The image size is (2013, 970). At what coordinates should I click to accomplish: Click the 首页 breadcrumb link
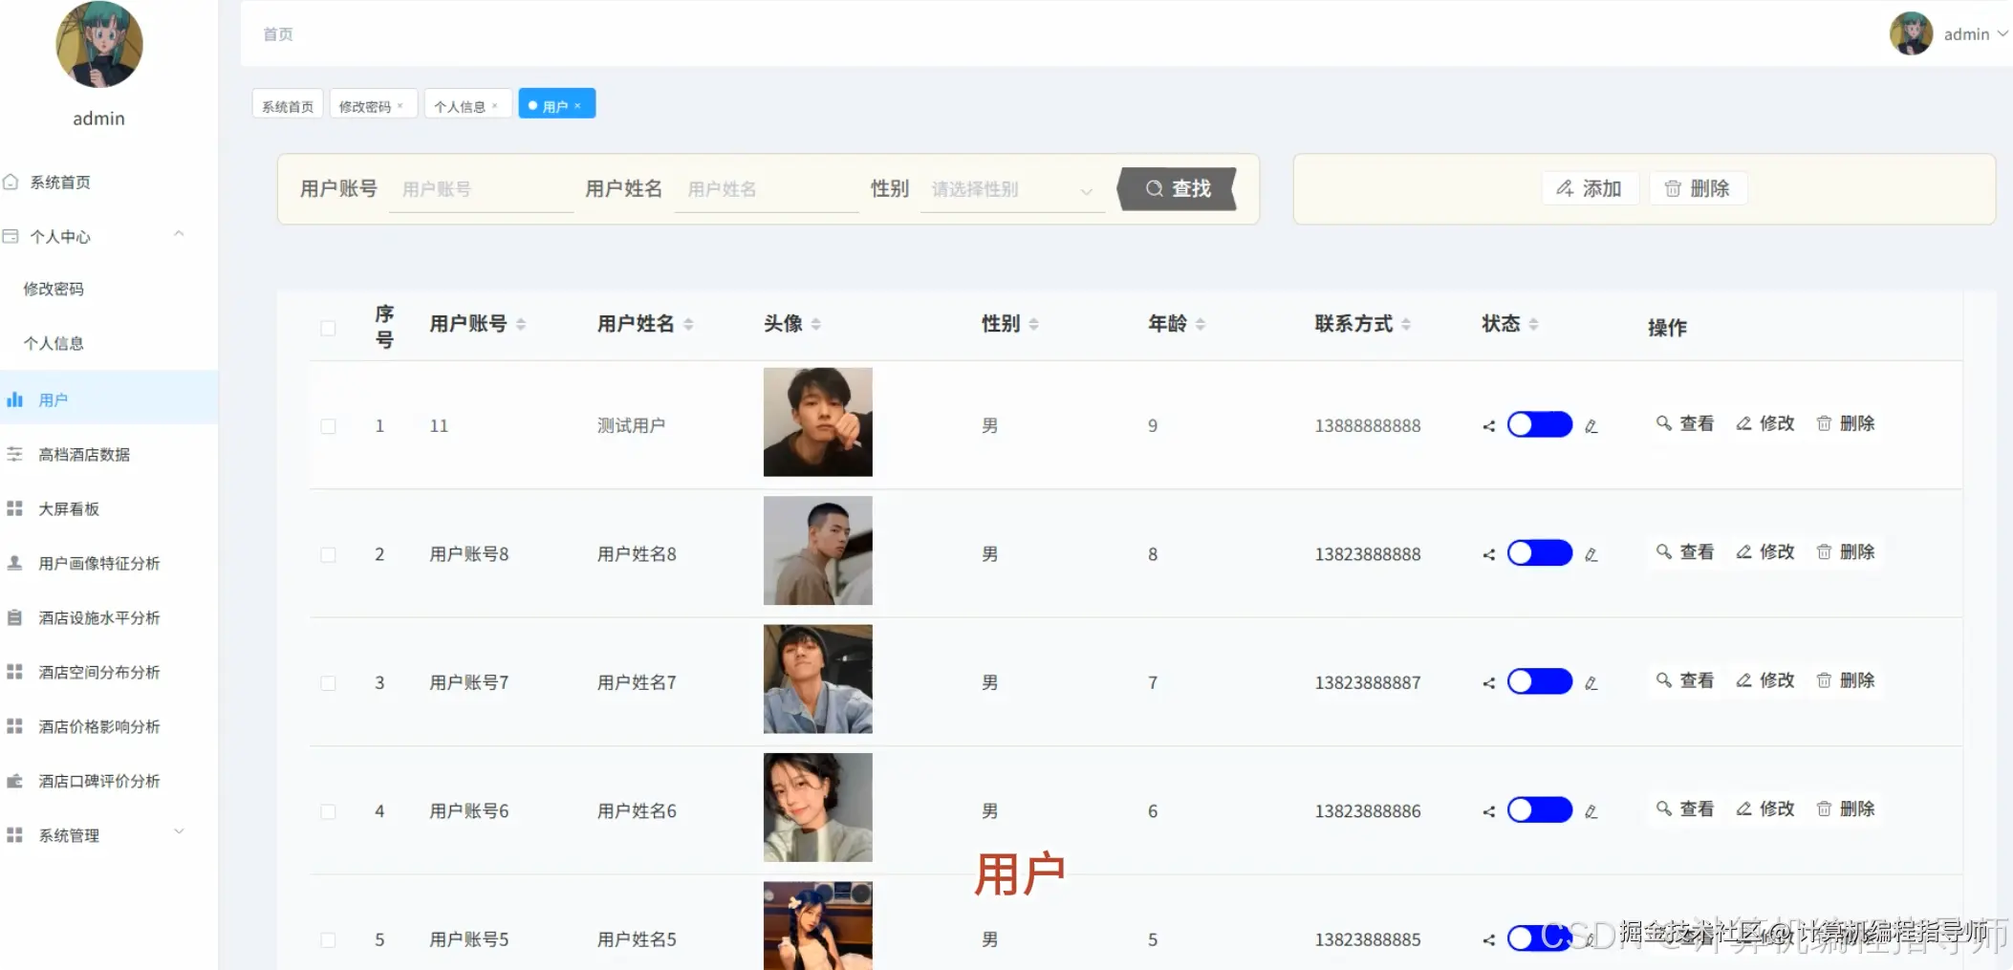point(278,34)
